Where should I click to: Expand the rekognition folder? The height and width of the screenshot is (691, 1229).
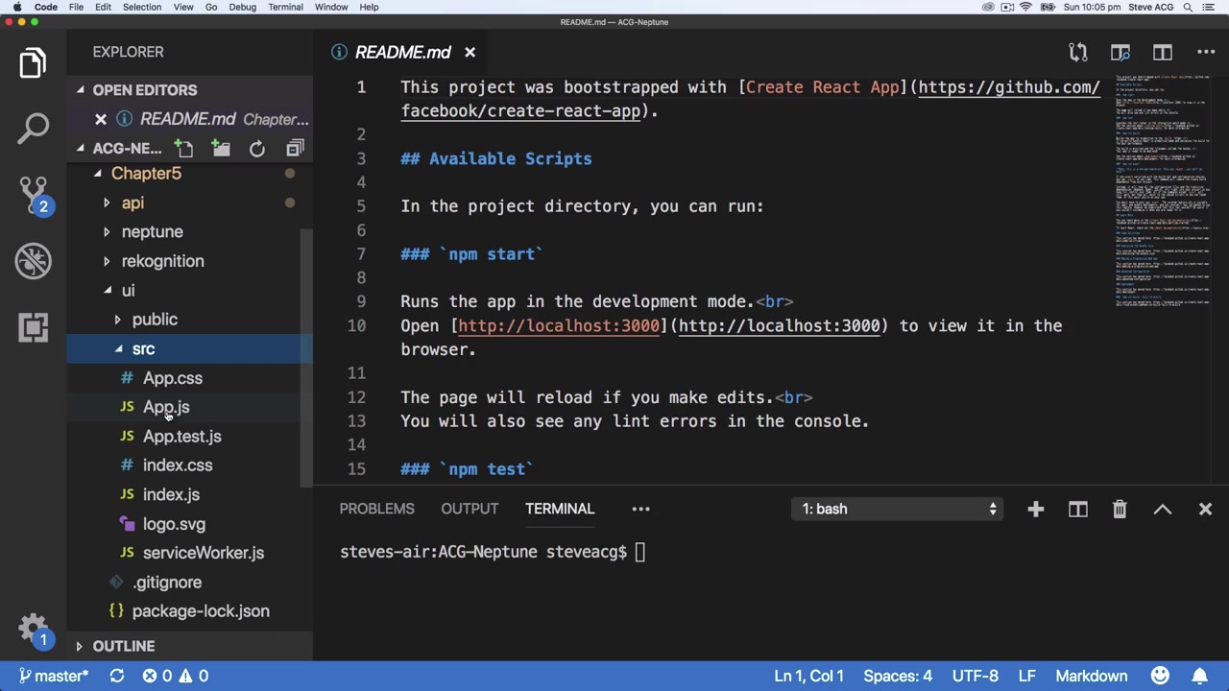click(162, 261)
